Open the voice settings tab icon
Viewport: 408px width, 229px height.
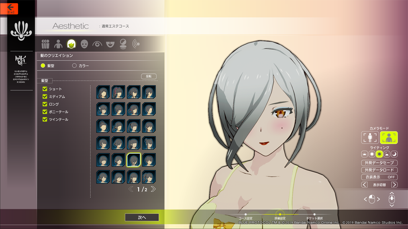pos(136,44)
